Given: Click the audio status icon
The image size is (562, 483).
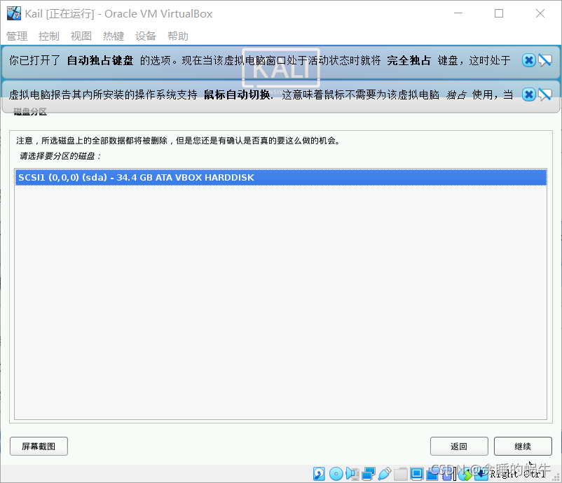Looking at the screenshot, I should click(x=352, y=474).
